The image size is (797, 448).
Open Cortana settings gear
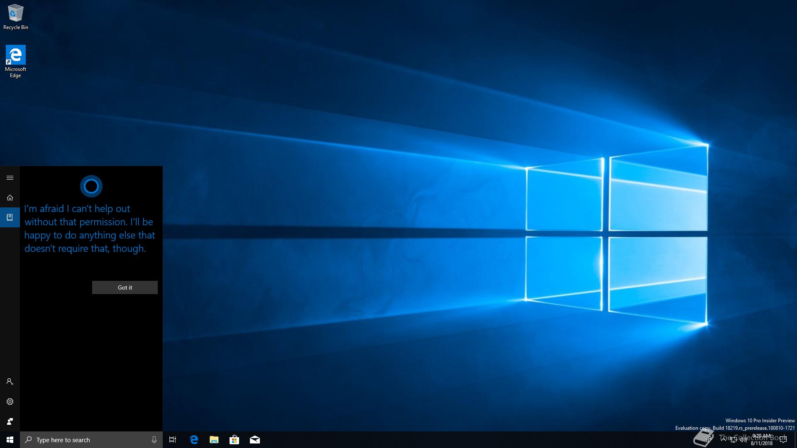[10, 402]
